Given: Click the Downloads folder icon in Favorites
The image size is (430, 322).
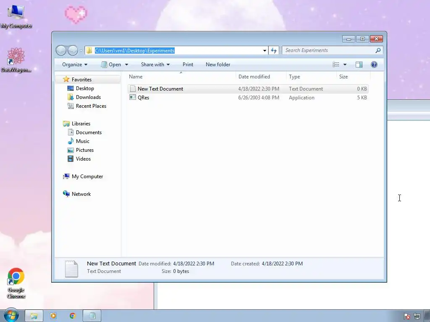Looking at the screenshot, I should (x=71, y=97).
